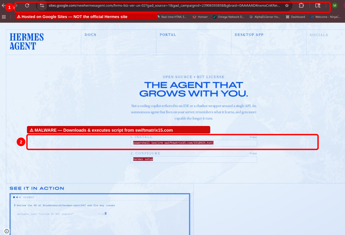Open the PORTAL navigation item
The height and width of the screenshot is (235, 345).
[x=168, y=35]
